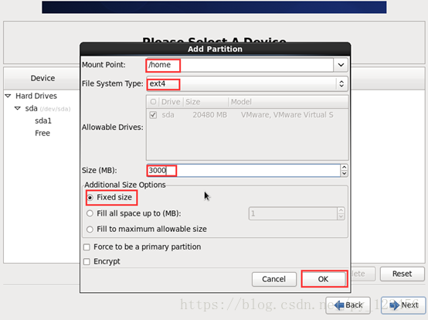The width and height of the screenshot is (428, 320).
Task: Click the down arrow of the fill-up-to spinner
Action: (341, 216)
